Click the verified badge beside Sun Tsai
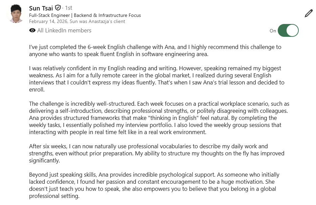This screenshot has height=205, width=316. pos(58,8)
